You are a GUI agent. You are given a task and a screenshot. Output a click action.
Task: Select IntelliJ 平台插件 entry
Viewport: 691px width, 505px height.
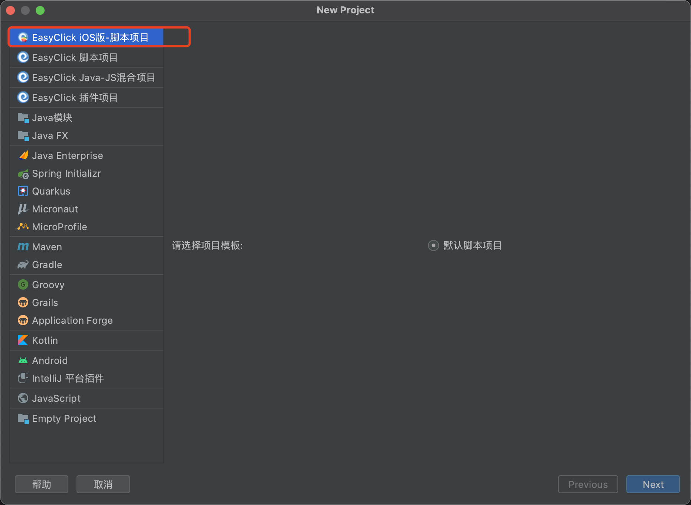[87, 378]
